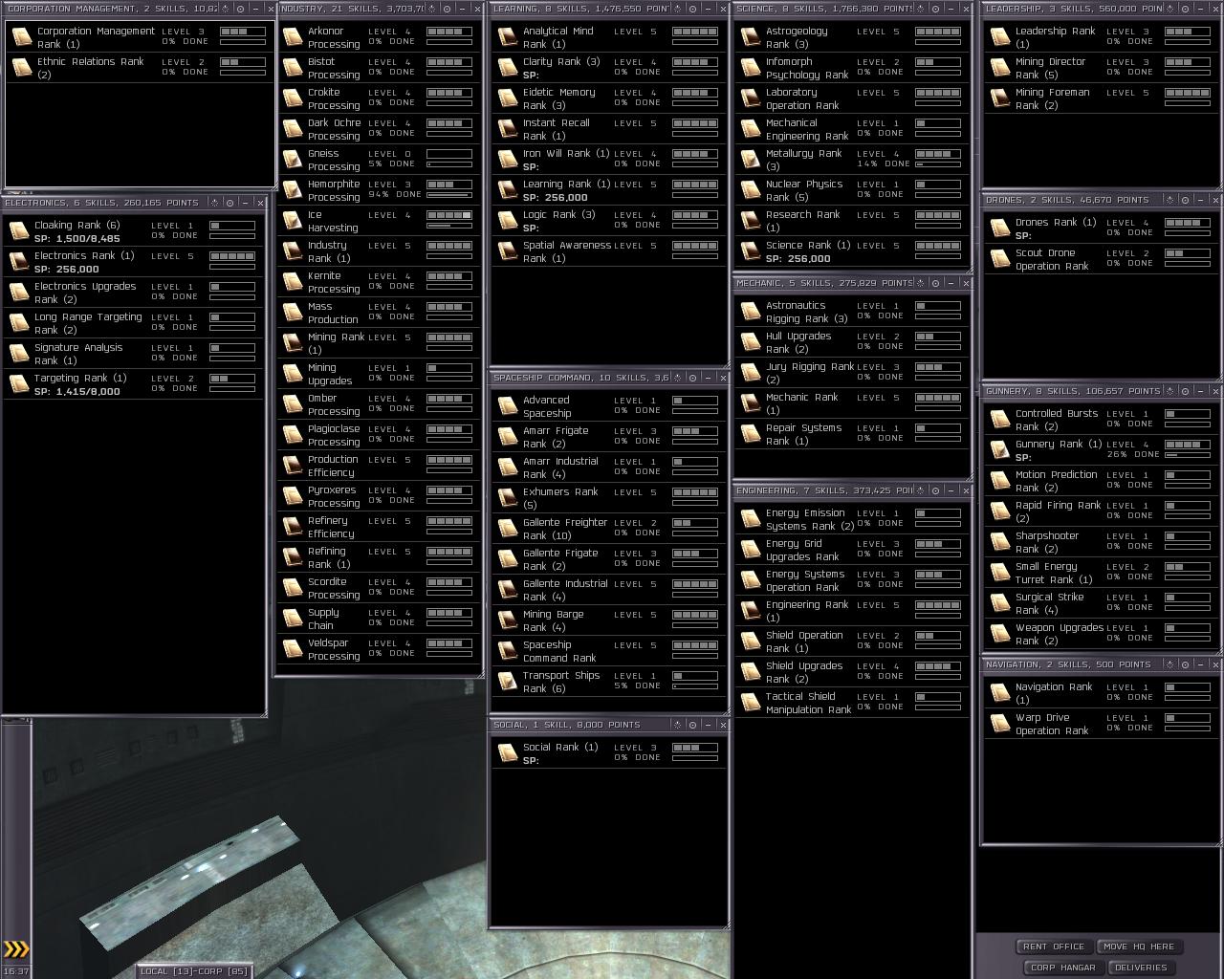Click the circle icon in Electronics window header
This screenshot has width=1224, height=979.
(229, 203)
